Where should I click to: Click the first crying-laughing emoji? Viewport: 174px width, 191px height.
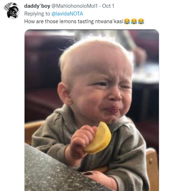point(127,21)
